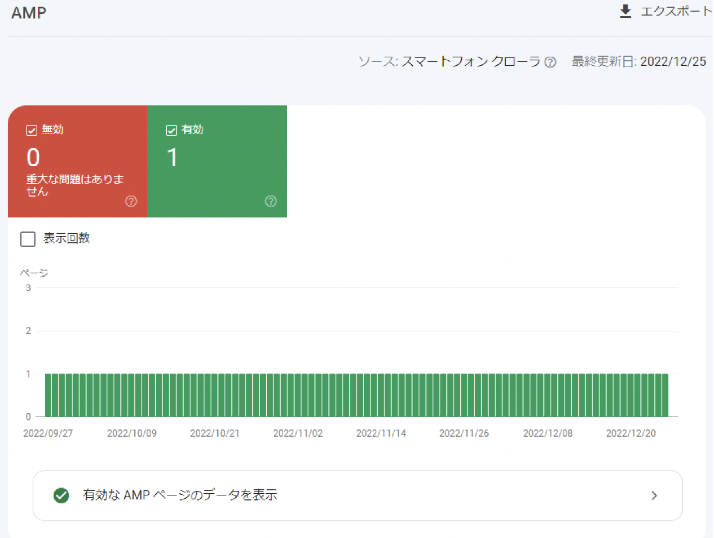The image size is (714, 538).
Task: Click the chevron arrow on the AMP data row
Action: click(654, 495)
